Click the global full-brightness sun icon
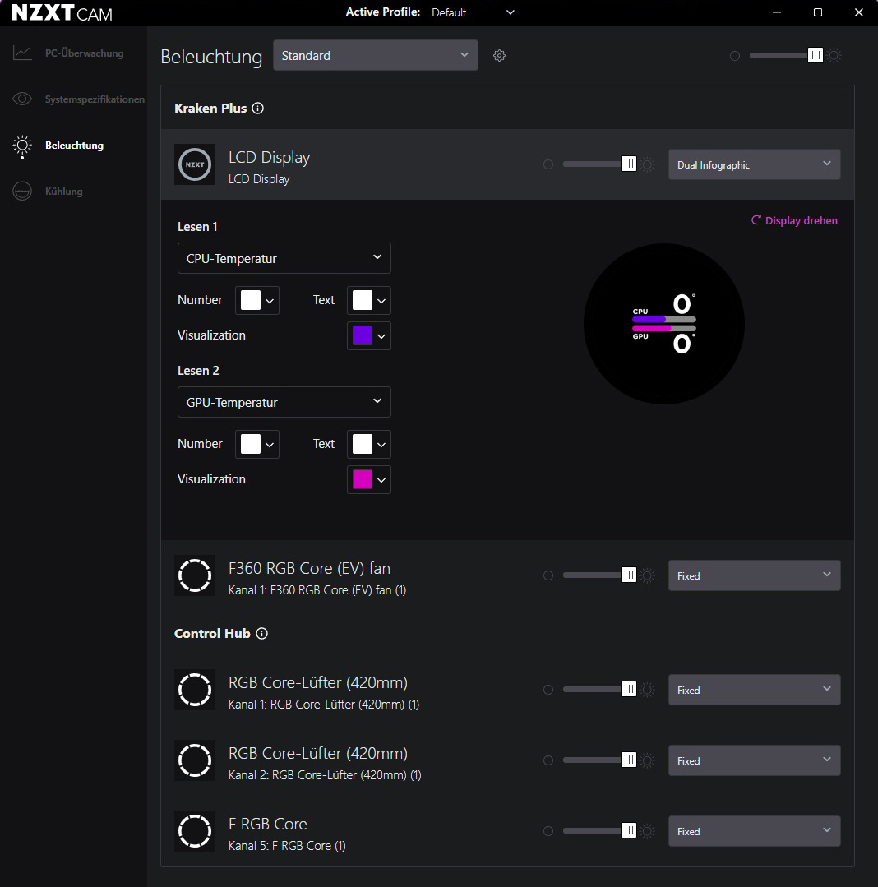 coord(834,55)
